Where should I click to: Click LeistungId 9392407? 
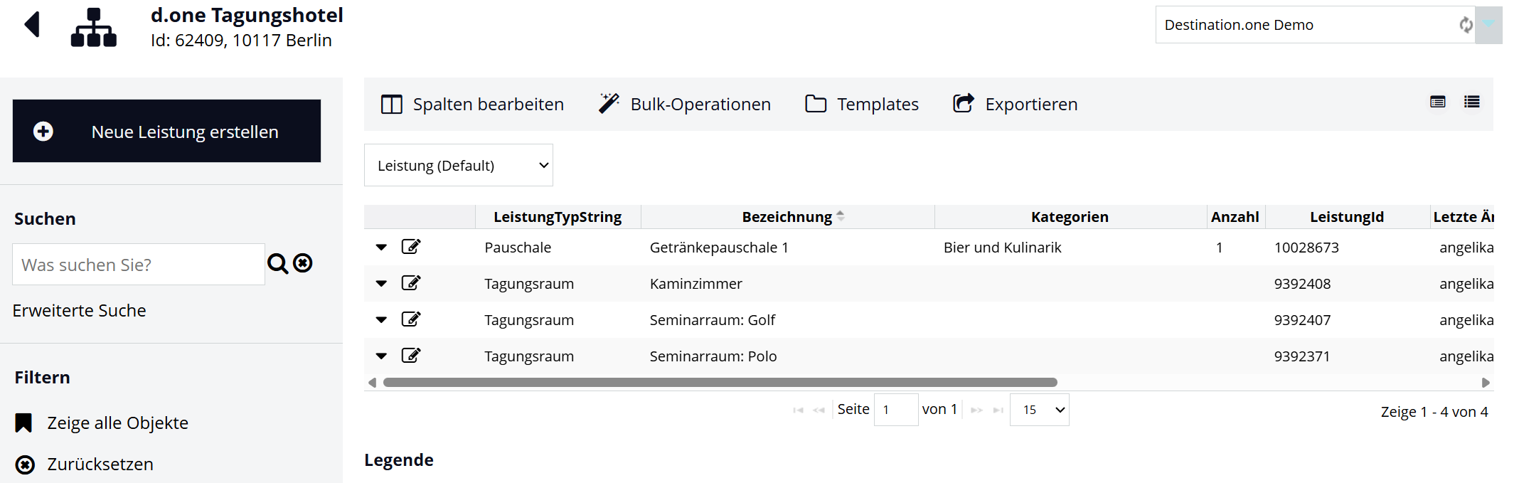tap(1302, 320)
